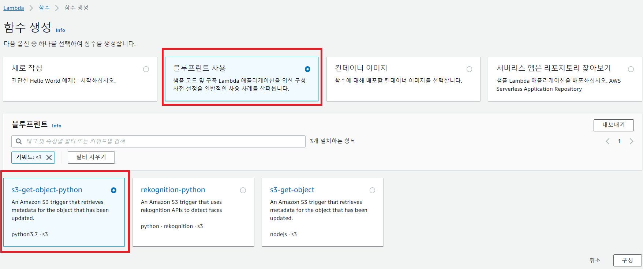Open Info link next to 함수 생성
This screenshot has width=643, height=269.
click(60, 30)
